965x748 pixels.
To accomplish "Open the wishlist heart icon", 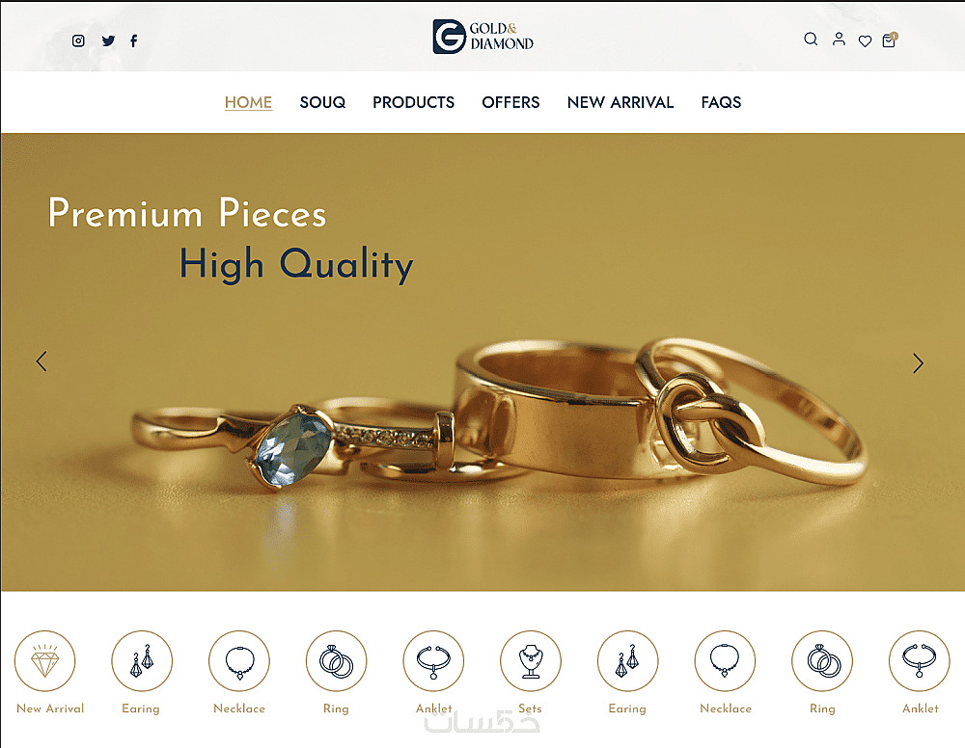I will (x=865, y=41).
